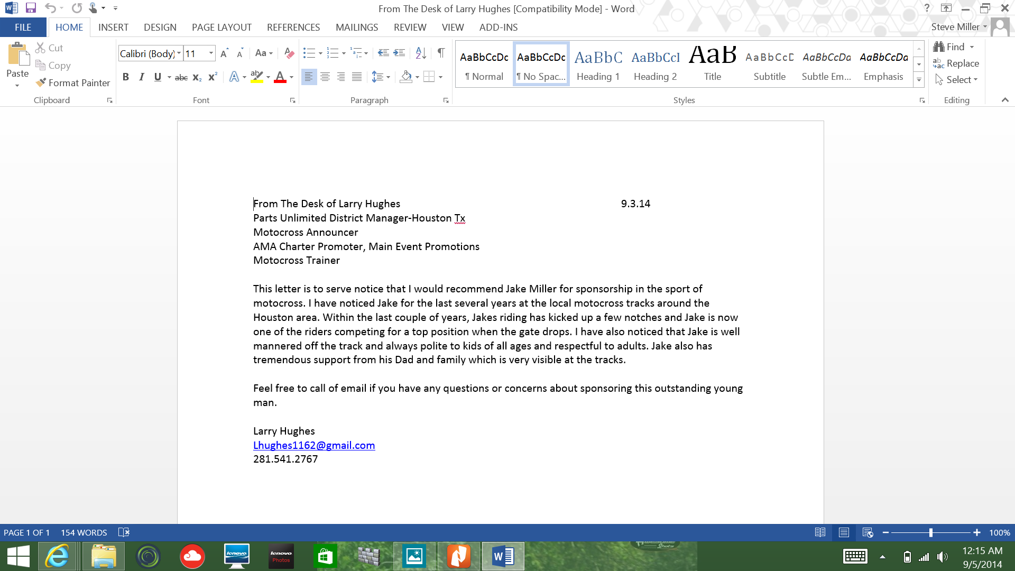Viewport: 1015px width, 571px height.
Task: Click Numbering list icon
Action: [333, 53]
